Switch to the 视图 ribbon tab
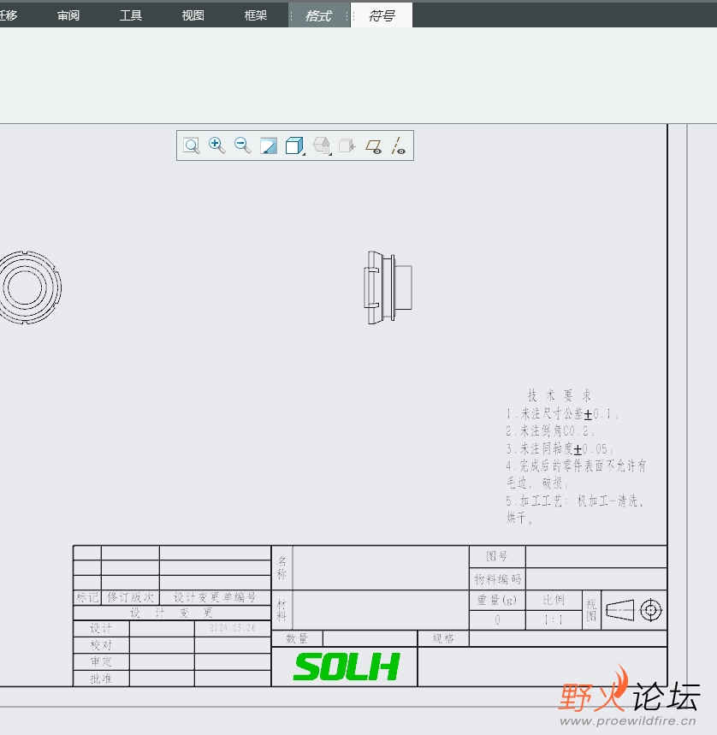 (x=193, y=15)
